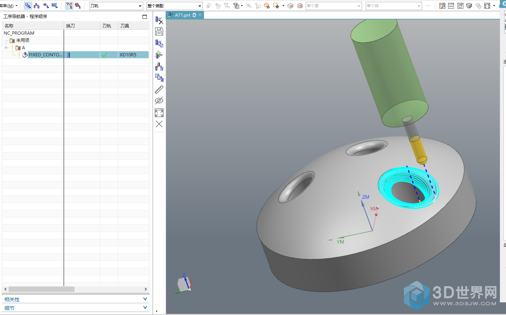The width and height of the screenshot is (506, 315).
Task: Click the delete tool path icon
Action: click(x=159, y=20)
